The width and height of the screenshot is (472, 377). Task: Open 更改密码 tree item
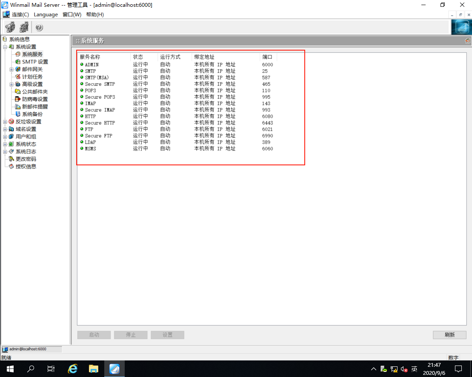26,159
